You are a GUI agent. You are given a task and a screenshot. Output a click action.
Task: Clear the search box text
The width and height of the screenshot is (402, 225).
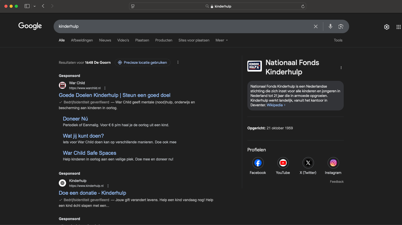click(x=315, y=26)
